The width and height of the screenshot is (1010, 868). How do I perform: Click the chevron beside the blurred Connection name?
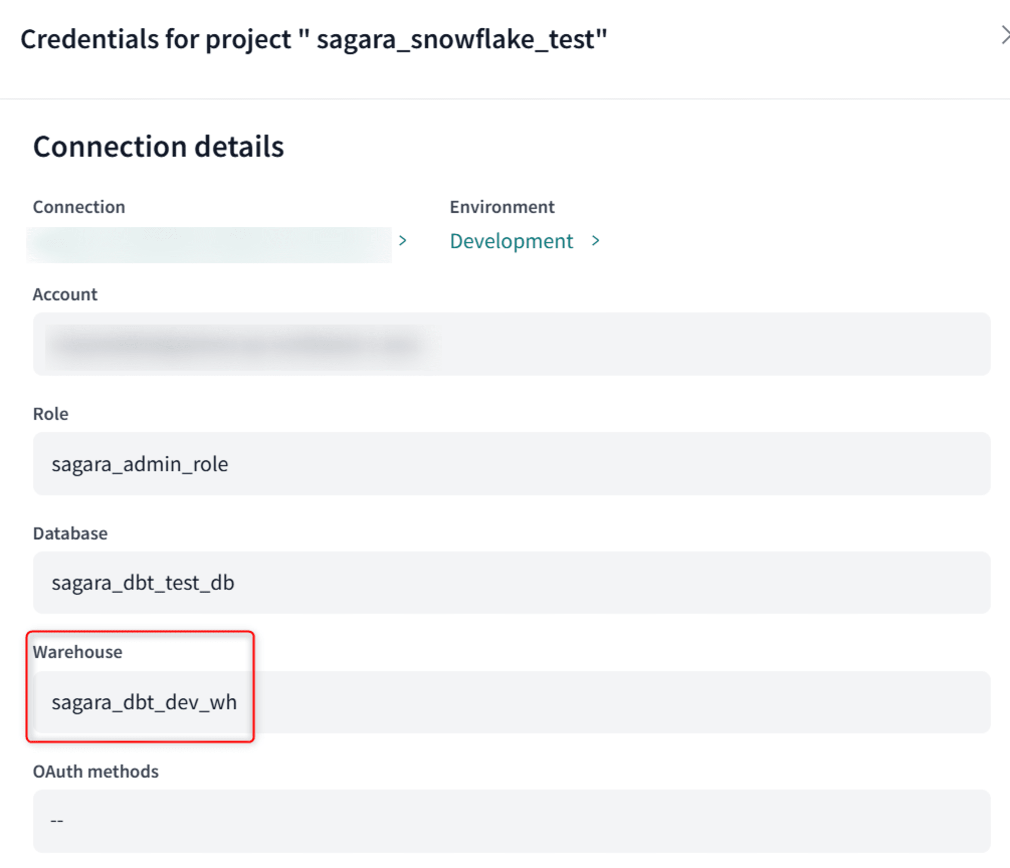point(402,241)
